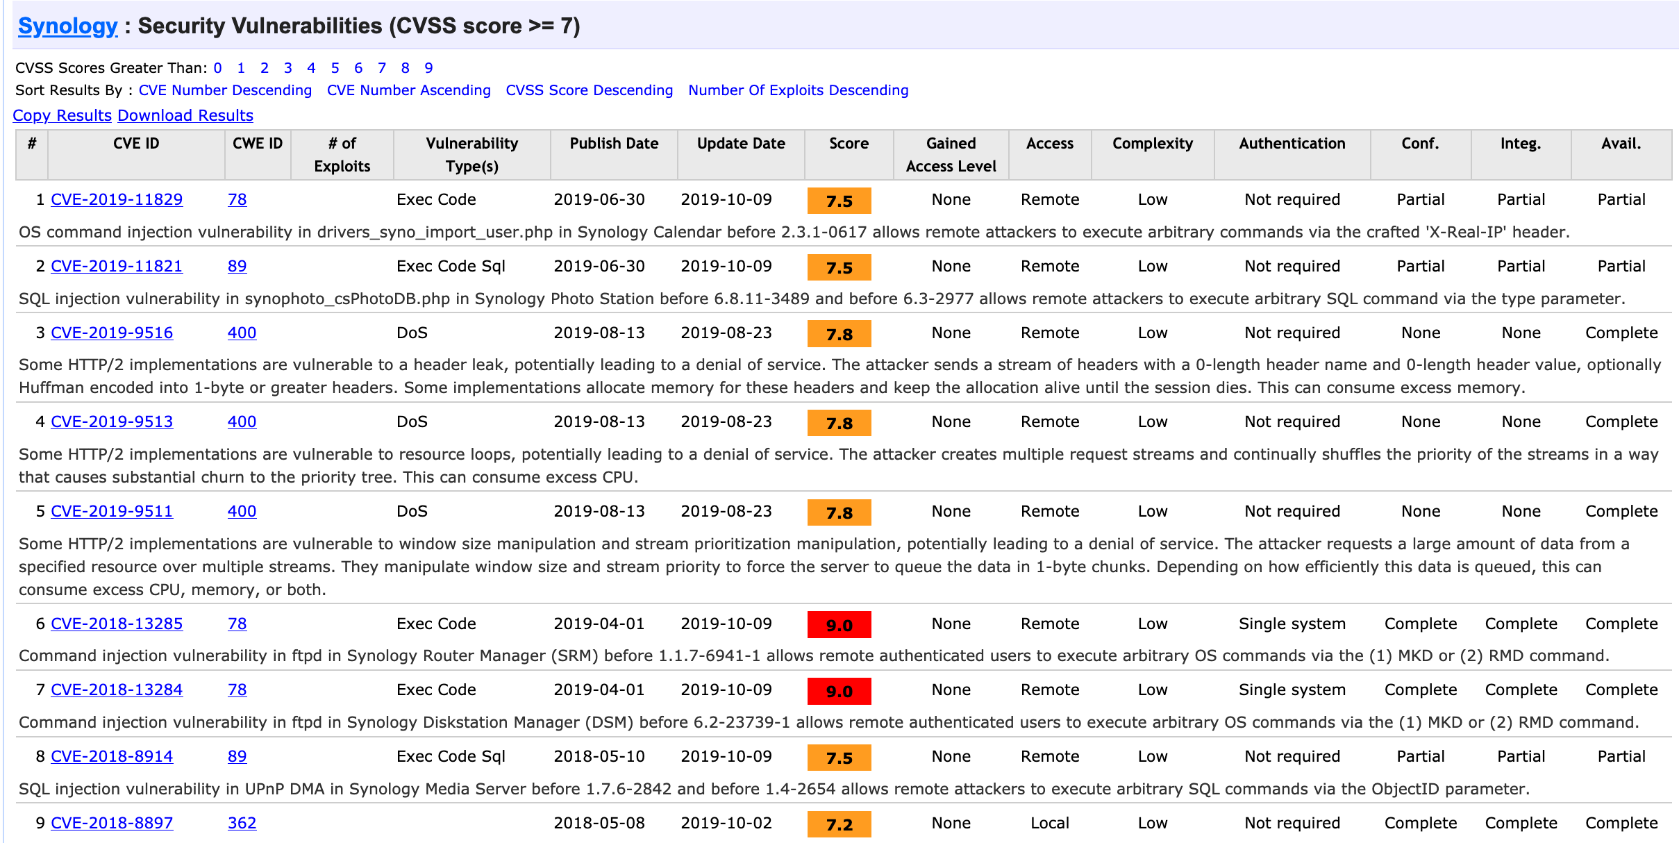Viewport: 1679px width, 843px height.
Task: Open CVE-2018-8914 entry
Action: 112,756
